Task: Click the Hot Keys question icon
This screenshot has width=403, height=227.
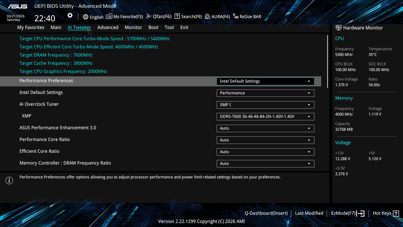Action: tap(396, 213)
